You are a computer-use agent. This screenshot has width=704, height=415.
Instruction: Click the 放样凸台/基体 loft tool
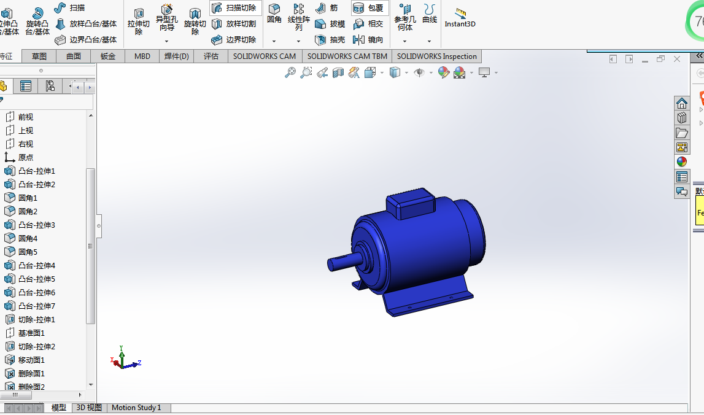[86, 24]
